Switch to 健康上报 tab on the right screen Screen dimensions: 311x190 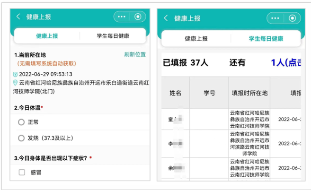196,39
